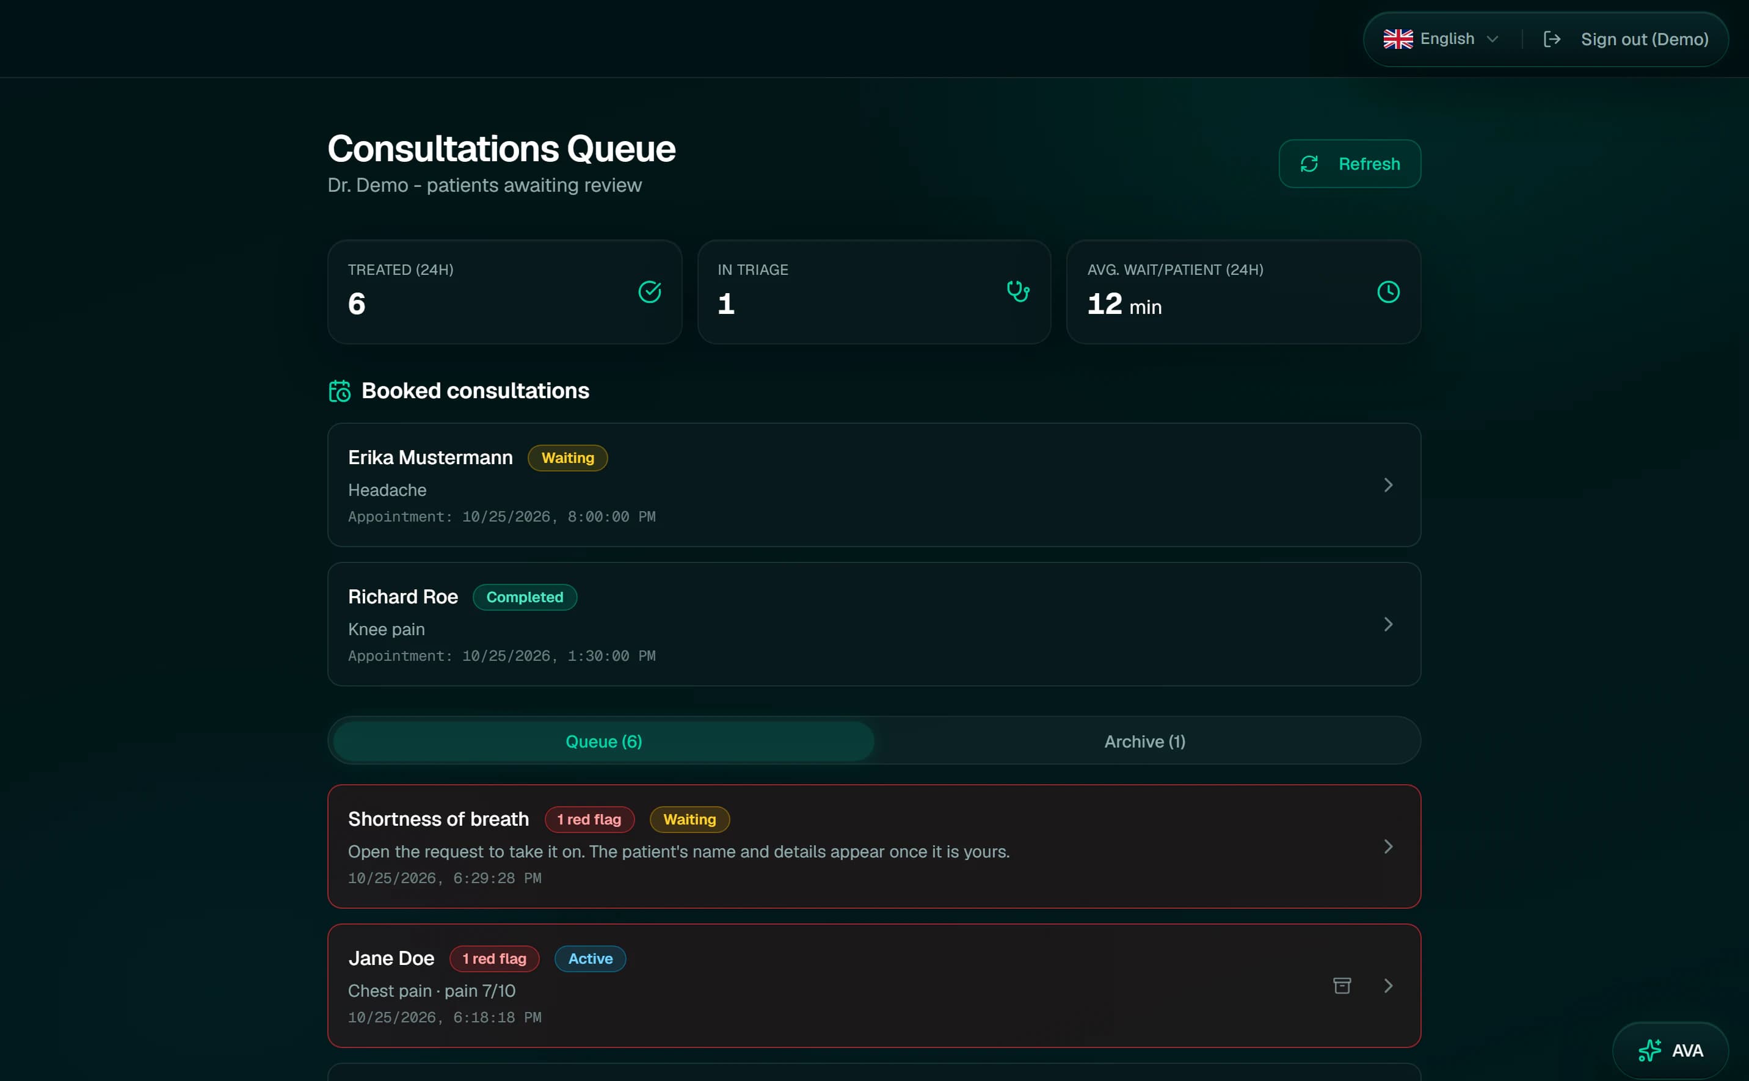Image resolution: width=1749 pixels, height=1081 pixels.
Task: Click the sign-out arrow icon
Action: (x=1552, y=38)
